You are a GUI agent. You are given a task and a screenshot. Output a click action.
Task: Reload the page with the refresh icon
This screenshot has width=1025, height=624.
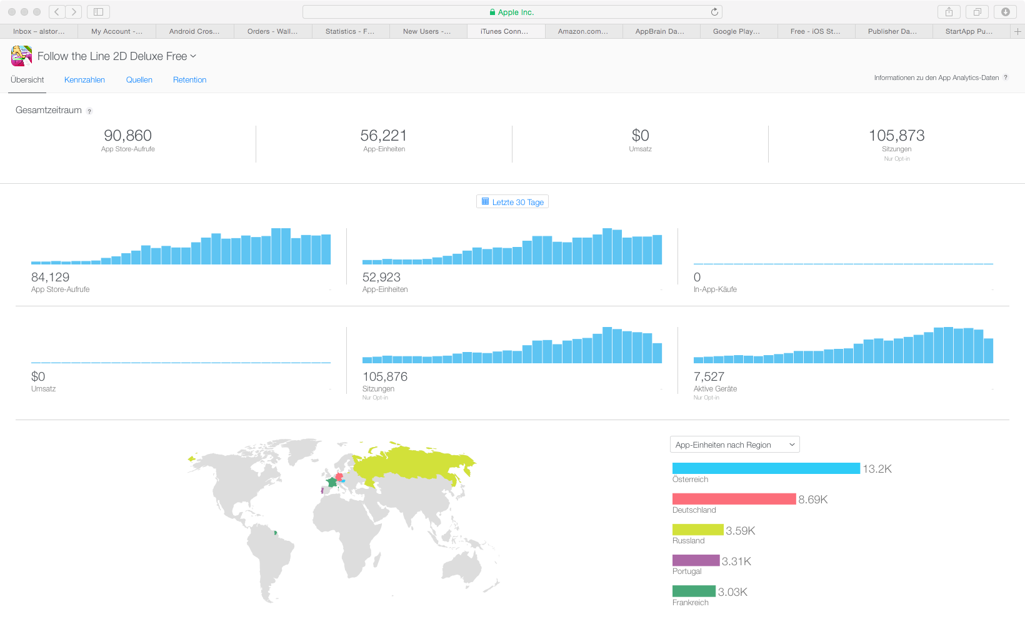(x=714, y=12)
